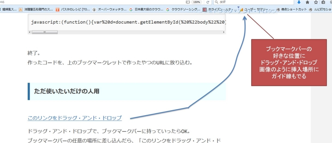Viewport: 332px width, 143px height.
Task: Go to home page icon
Action: point(307,2)
